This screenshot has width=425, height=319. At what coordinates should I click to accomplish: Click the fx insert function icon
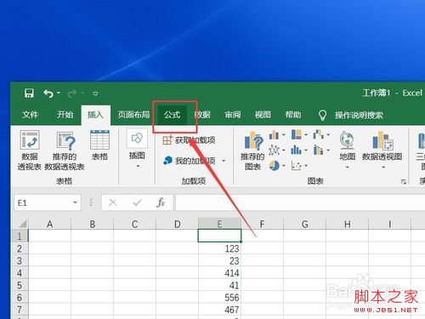[x=161, y=202]
